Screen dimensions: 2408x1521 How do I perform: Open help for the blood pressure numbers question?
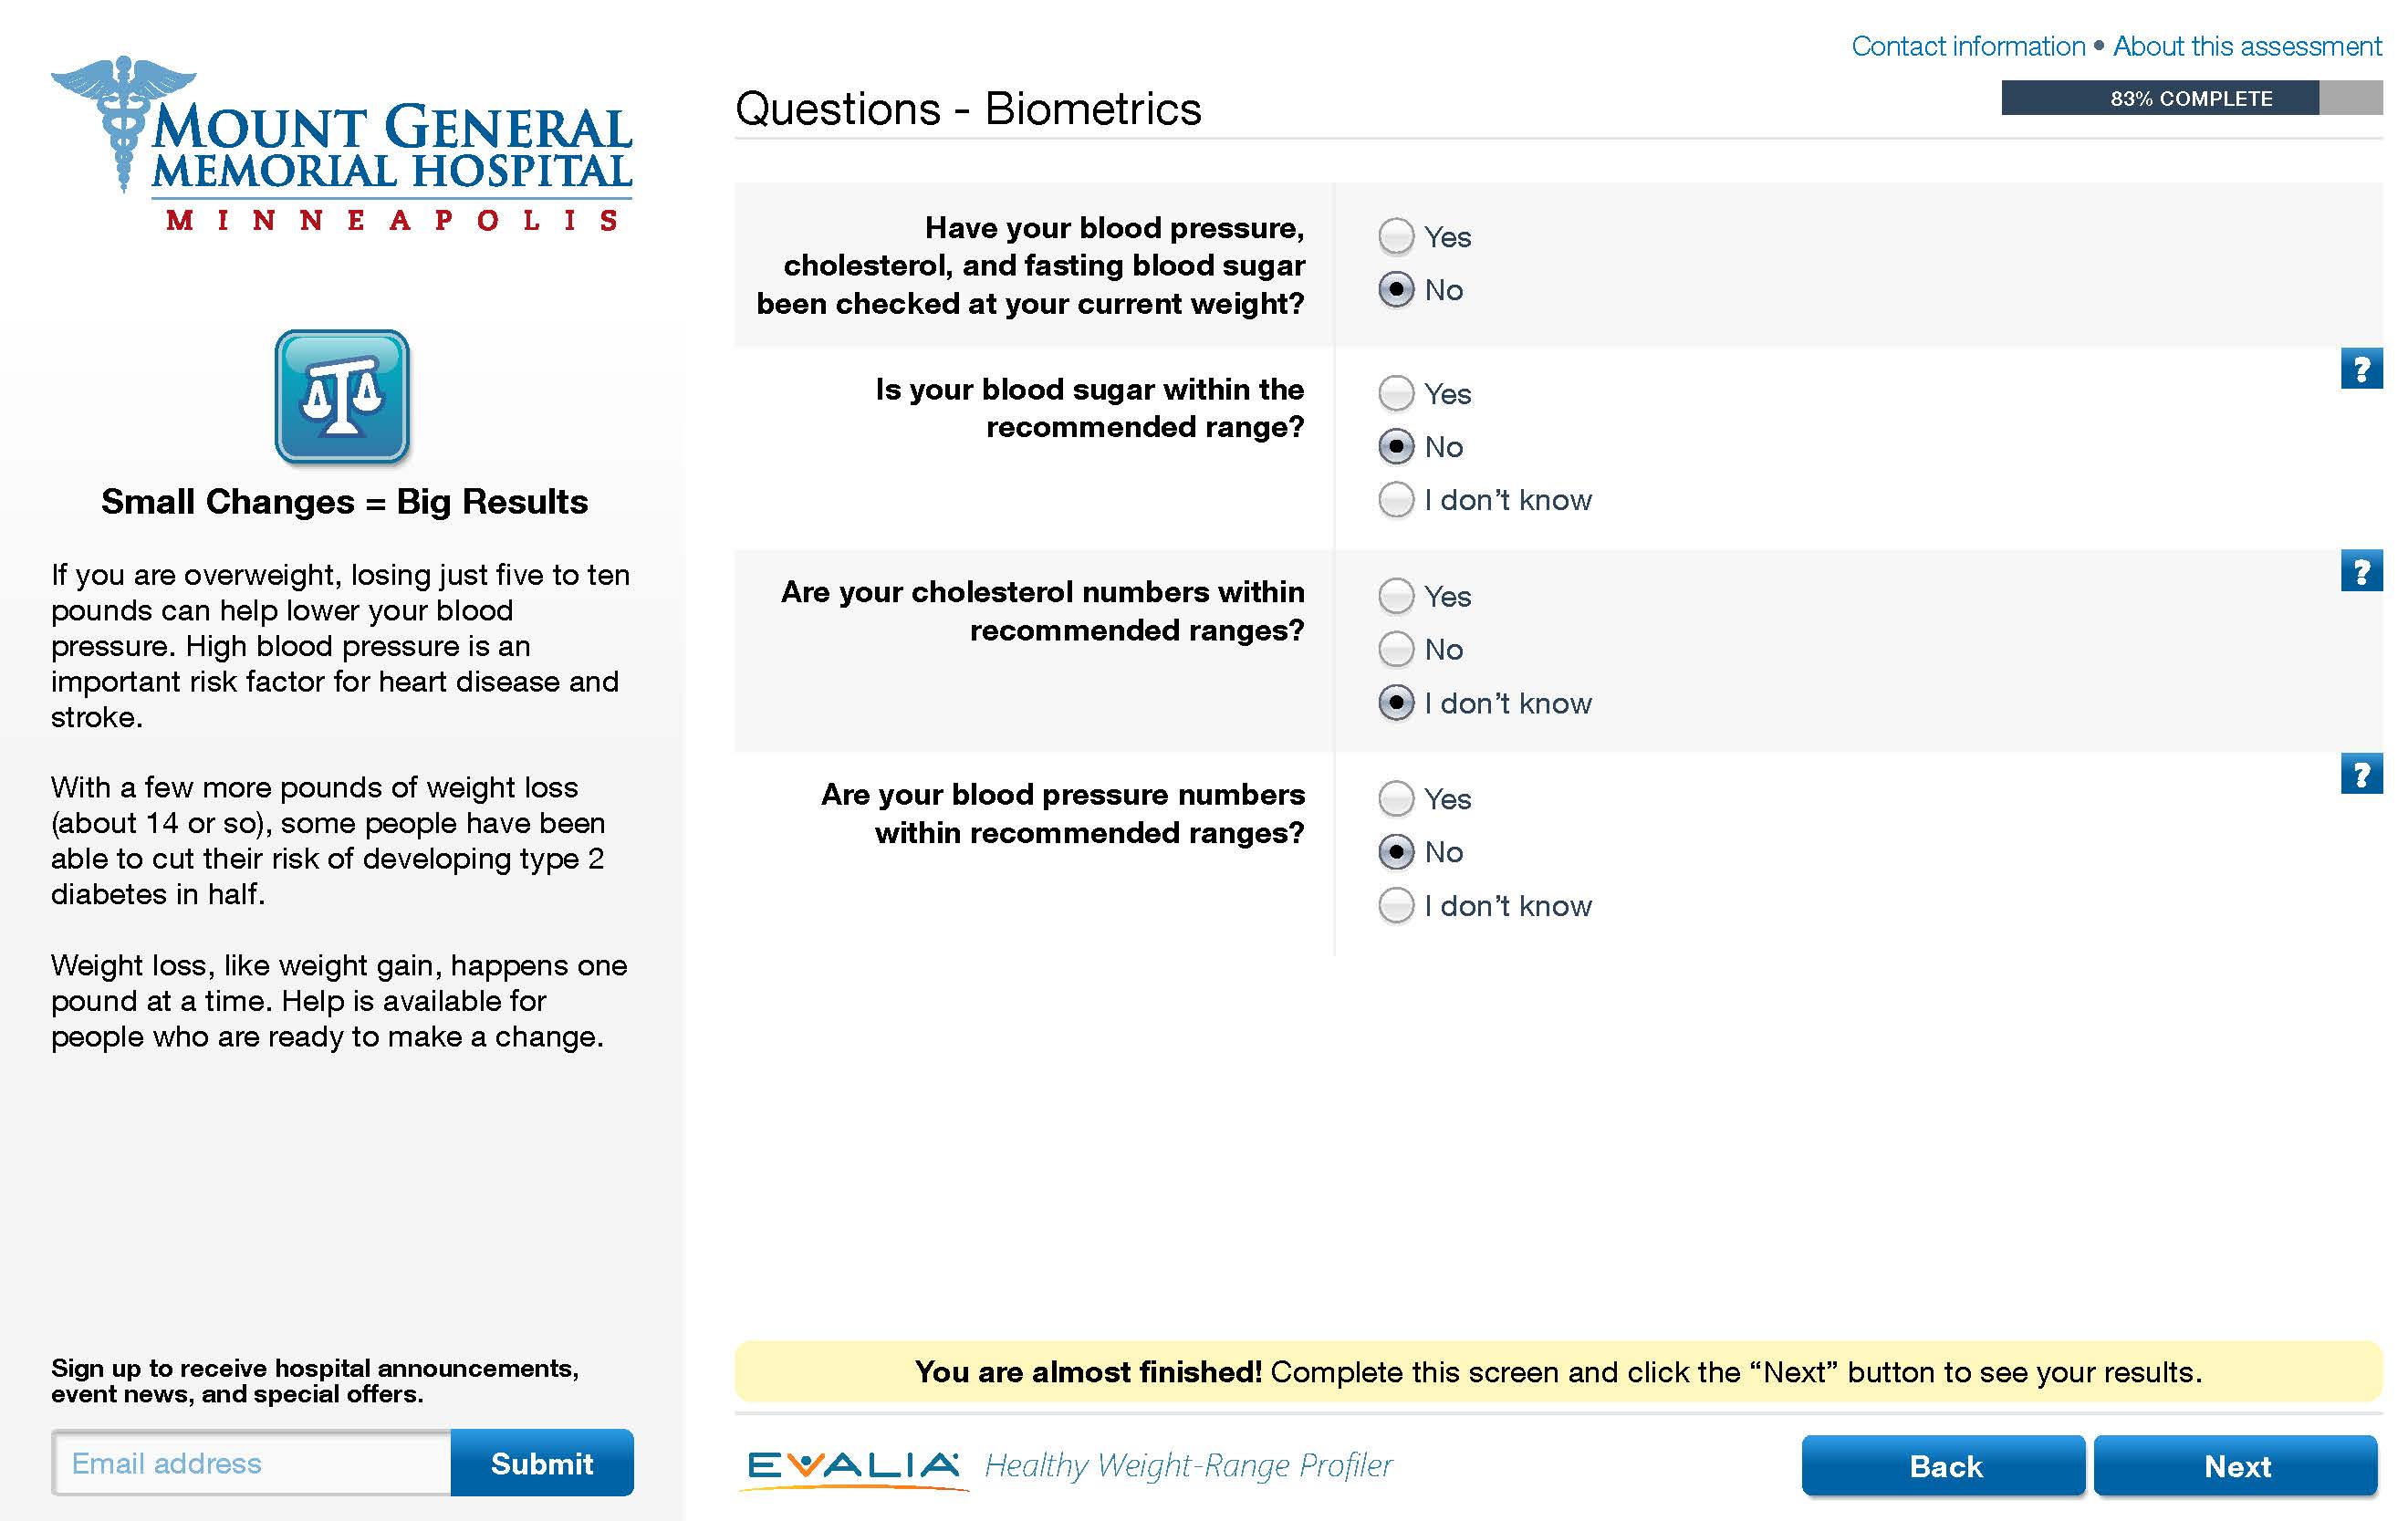click(2361, 773)
